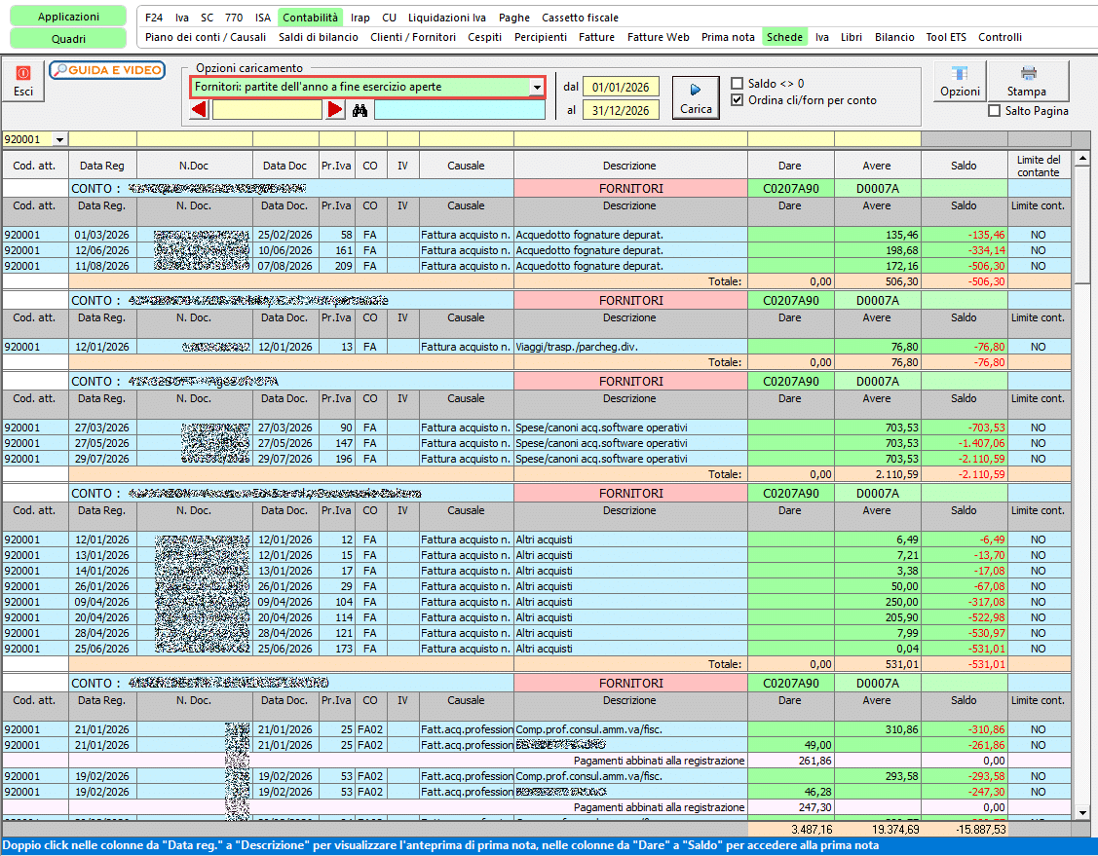The image size is (1098, 856).
Task: Open Piano dei conti / Causali
Action: pos(206,37)
